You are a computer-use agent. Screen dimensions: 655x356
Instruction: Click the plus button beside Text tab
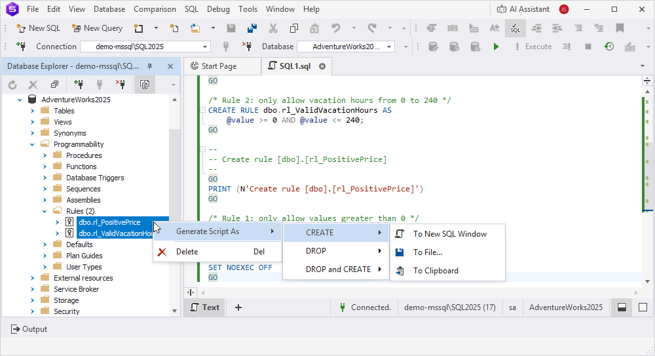pyautogui.click(x=238, y=307)
